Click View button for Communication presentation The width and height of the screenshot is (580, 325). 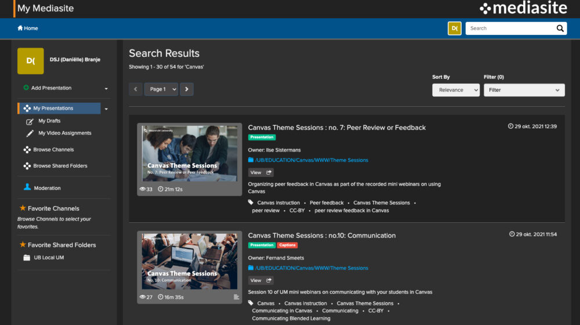point(261,280)
